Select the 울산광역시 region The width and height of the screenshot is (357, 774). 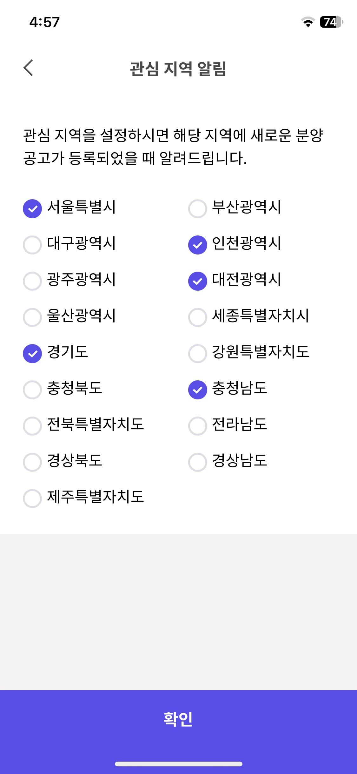coord(32,317)
